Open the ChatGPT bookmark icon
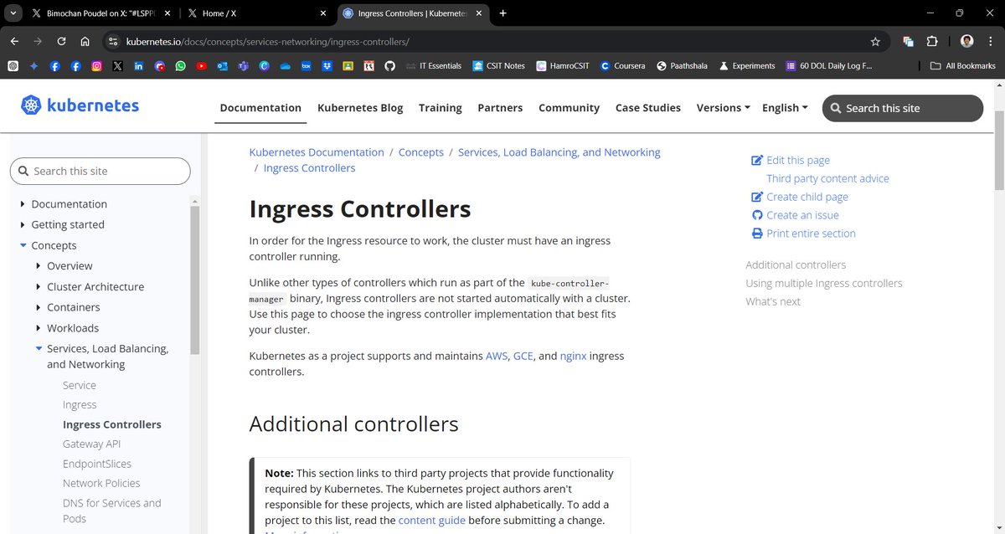 (13, 66)
